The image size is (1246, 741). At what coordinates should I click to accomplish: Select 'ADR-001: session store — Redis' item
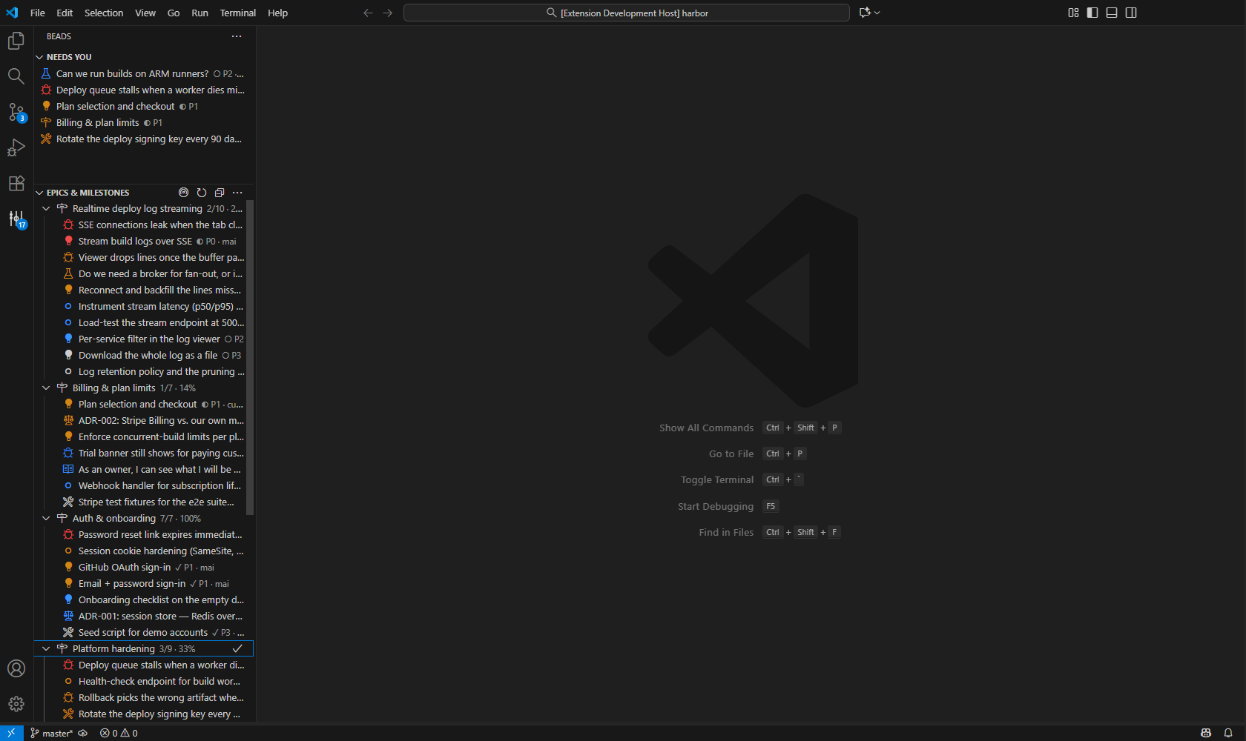pos(141,616)
